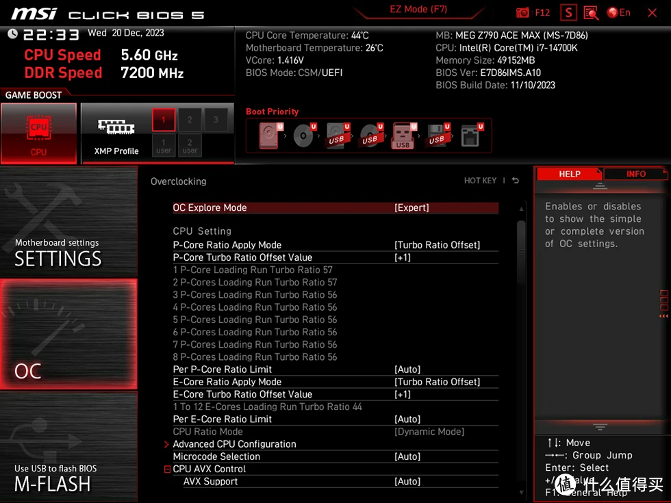Select XMP profile 3

pos(216,120)
